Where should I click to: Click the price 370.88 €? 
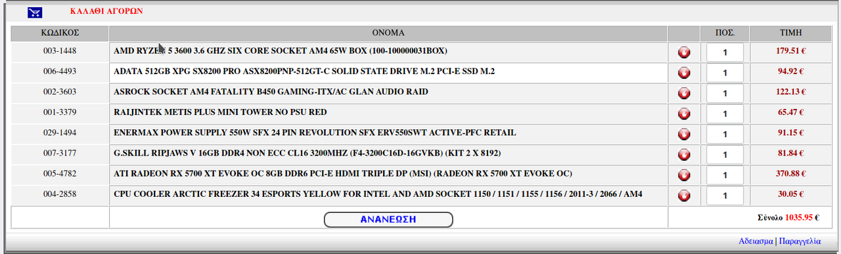(x=790, y=174)
